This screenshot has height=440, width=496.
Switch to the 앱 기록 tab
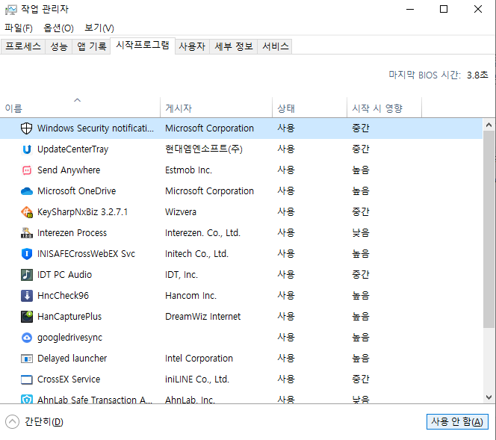92,46
